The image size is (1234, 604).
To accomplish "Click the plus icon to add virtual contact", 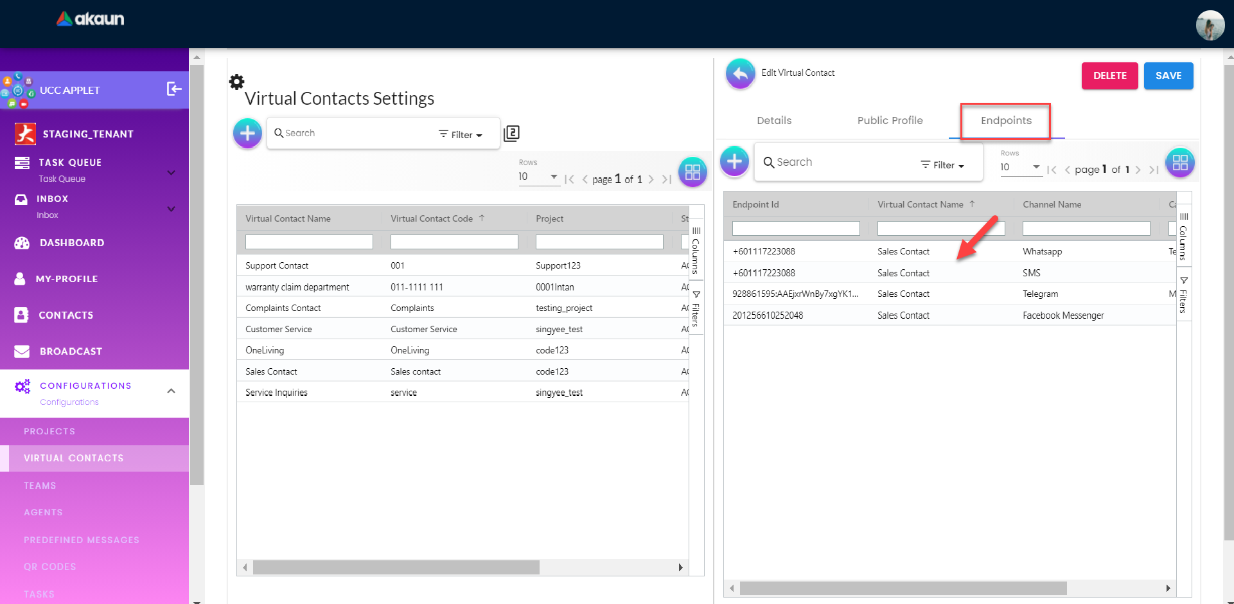I will tap(247, 134).
